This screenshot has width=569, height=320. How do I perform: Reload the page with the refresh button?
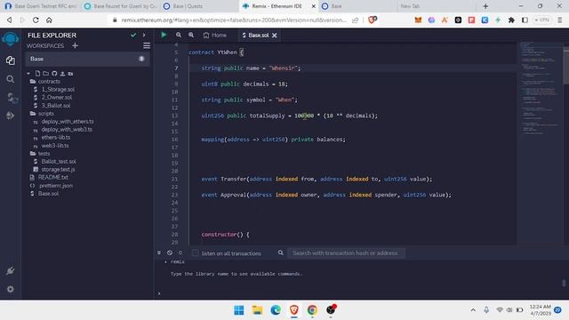tap(36, 20)
